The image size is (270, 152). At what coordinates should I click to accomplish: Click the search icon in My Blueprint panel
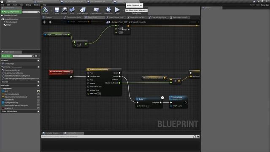[33, 56]
